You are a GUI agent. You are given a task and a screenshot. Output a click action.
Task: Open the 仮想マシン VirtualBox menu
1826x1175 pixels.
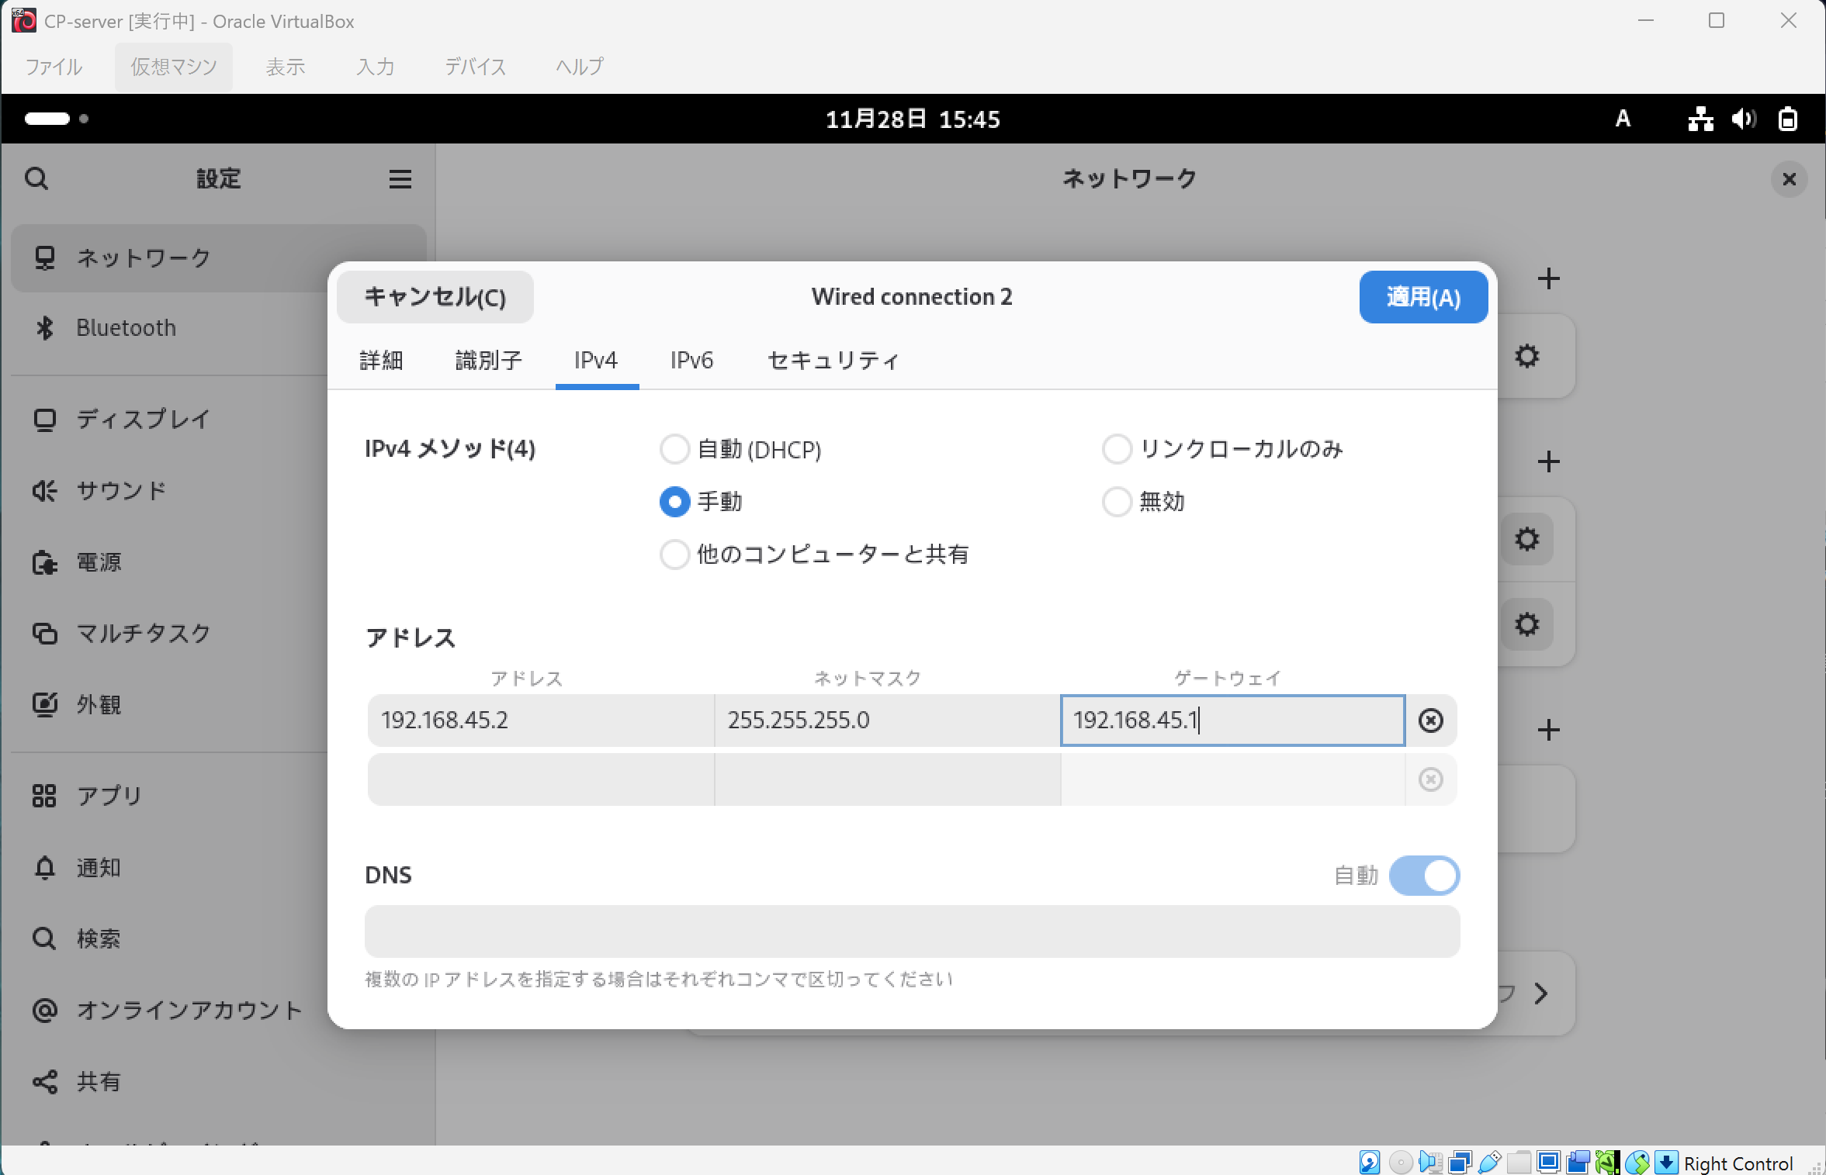(173, 67)
